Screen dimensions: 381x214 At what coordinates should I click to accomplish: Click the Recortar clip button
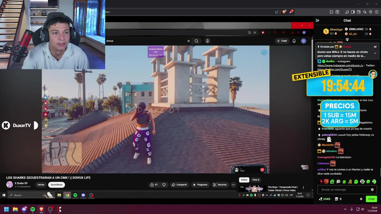220,185
